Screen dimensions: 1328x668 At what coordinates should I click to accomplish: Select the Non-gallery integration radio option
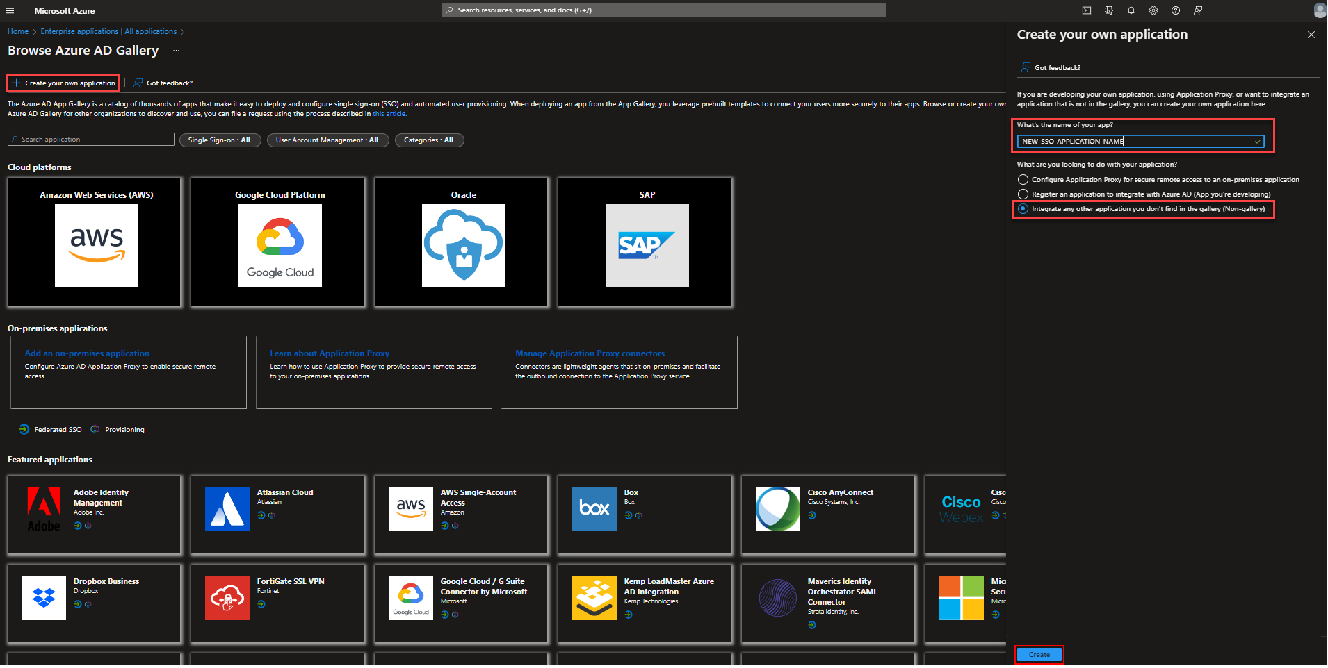[x=1023, y=209]
